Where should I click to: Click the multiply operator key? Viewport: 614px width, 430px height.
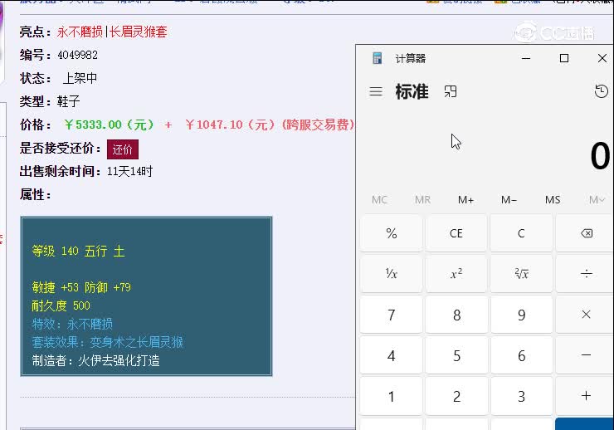(586, 315)
